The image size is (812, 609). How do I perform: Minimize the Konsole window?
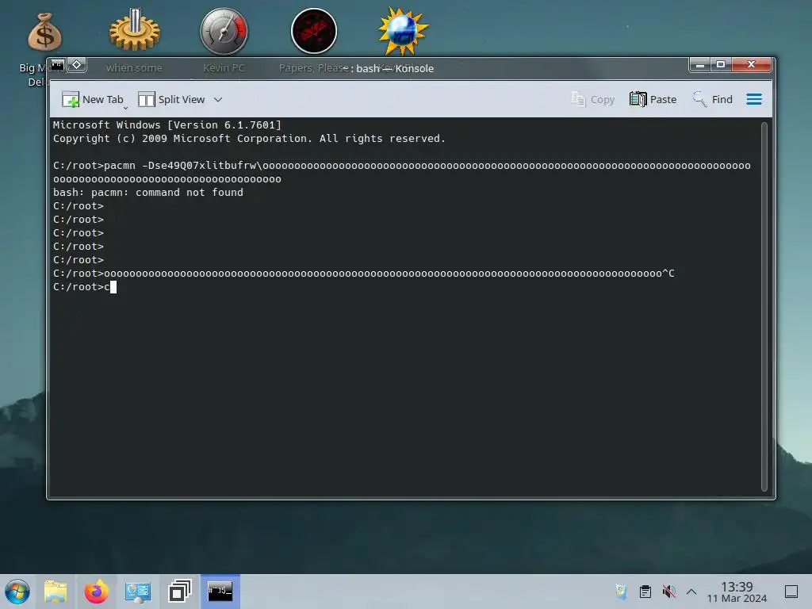point(699,64)
